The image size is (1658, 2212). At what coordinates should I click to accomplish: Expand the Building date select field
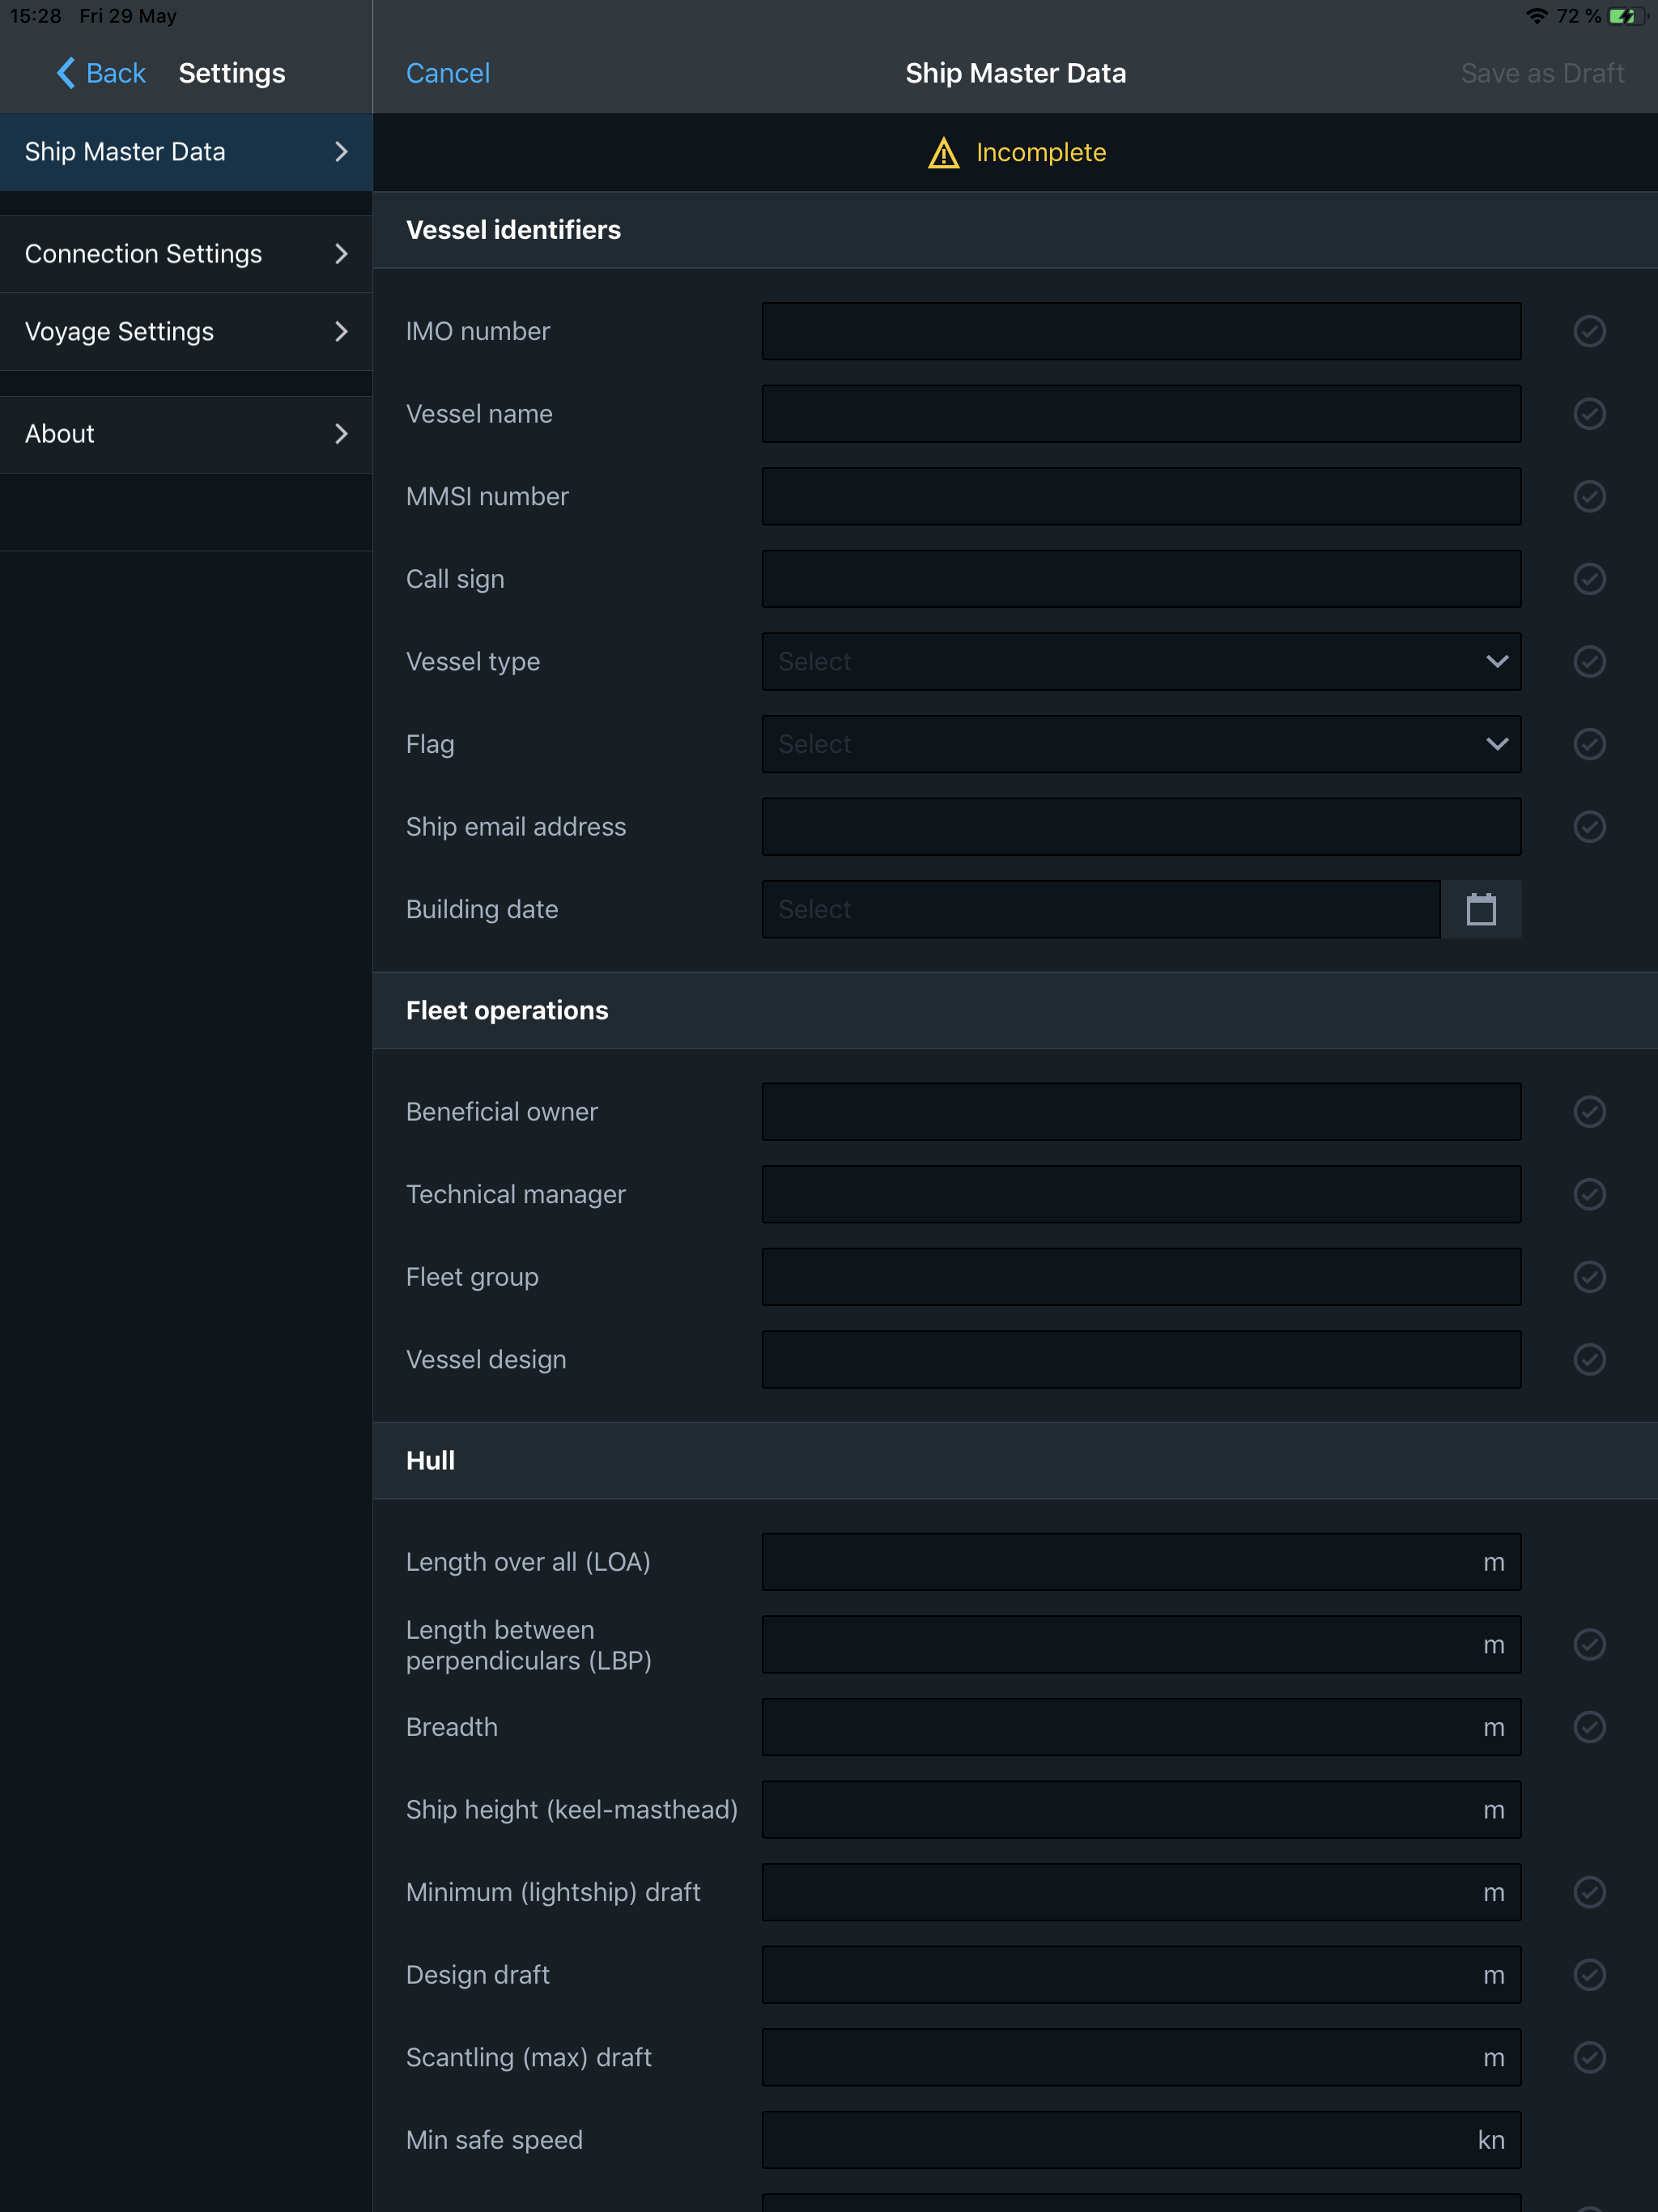pos(1100,909)
